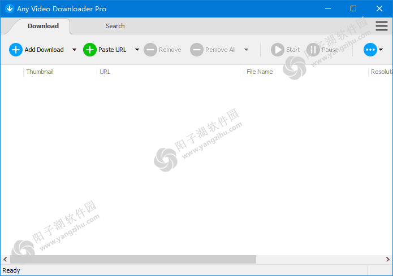Click the gray minus Remove icon

coord(150,50)
